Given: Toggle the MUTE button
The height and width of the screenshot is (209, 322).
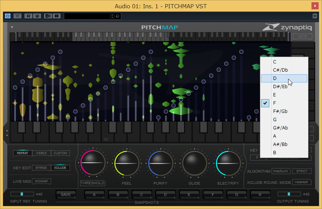Looking at the screenshot, I should coord(302,36).
